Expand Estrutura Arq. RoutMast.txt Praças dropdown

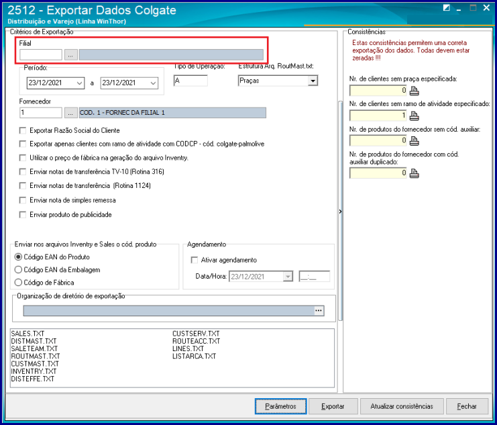pyautogui.click(x=313, y=81)
